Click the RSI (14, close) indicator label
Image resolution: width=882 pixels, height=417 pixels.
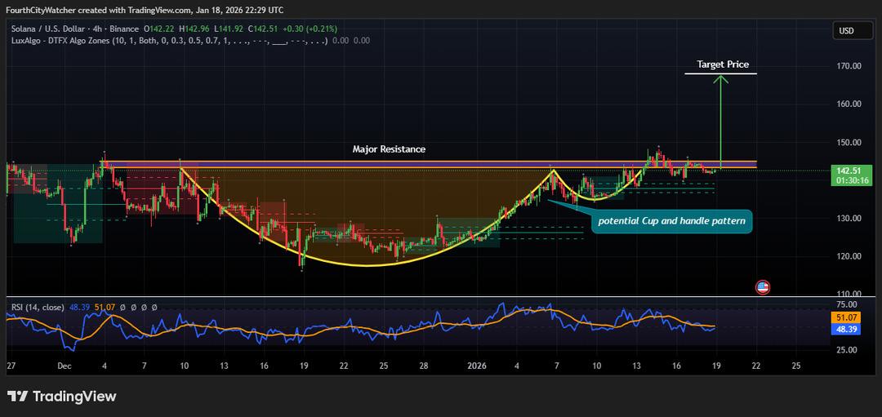38,307
